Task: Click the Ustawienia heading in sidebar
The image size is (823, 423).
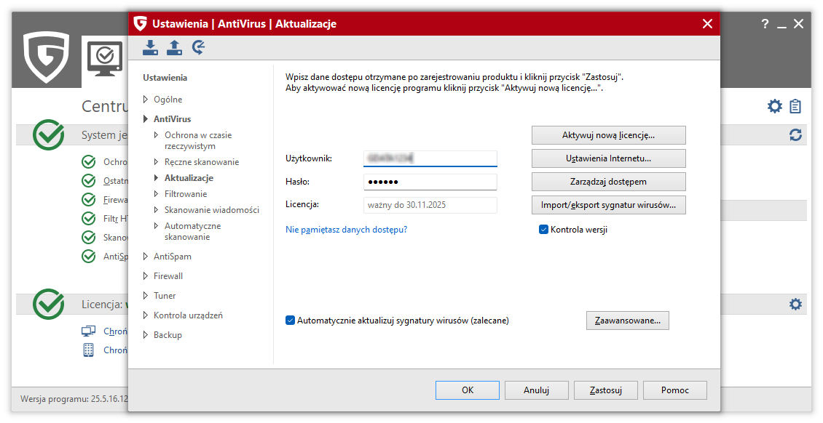Action: [165, 78]
